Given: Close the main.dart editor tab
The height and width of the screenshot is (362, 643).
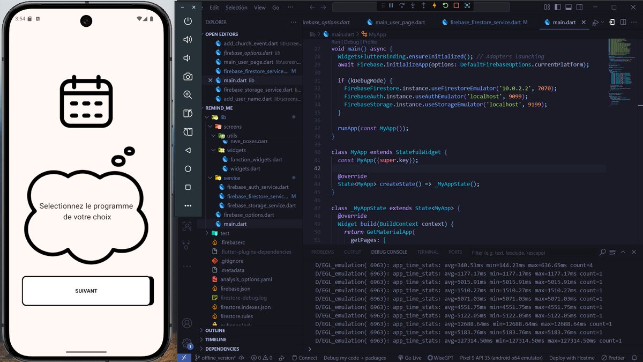Looking at the screenshot, I should [584, 23].
